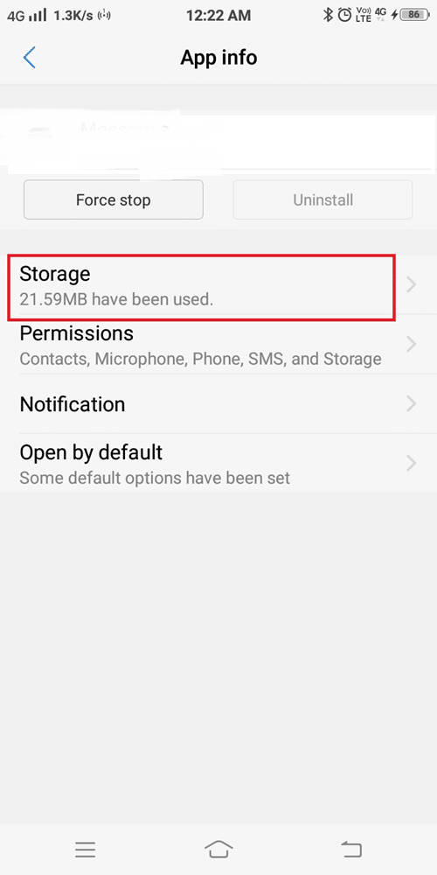
Task: Tap the App info title
Action: click(x=218, y=58)
